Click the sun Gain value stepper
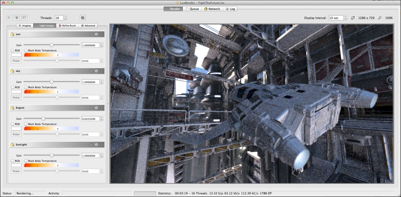 click(x=102, y=45)
